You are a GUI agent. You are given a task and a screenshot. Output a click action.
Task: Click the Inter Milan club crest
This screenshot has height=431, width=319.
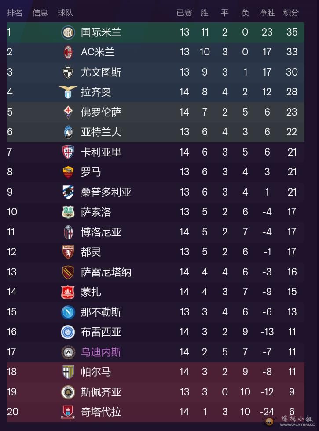pyautogui.click(x=68, y=32)
